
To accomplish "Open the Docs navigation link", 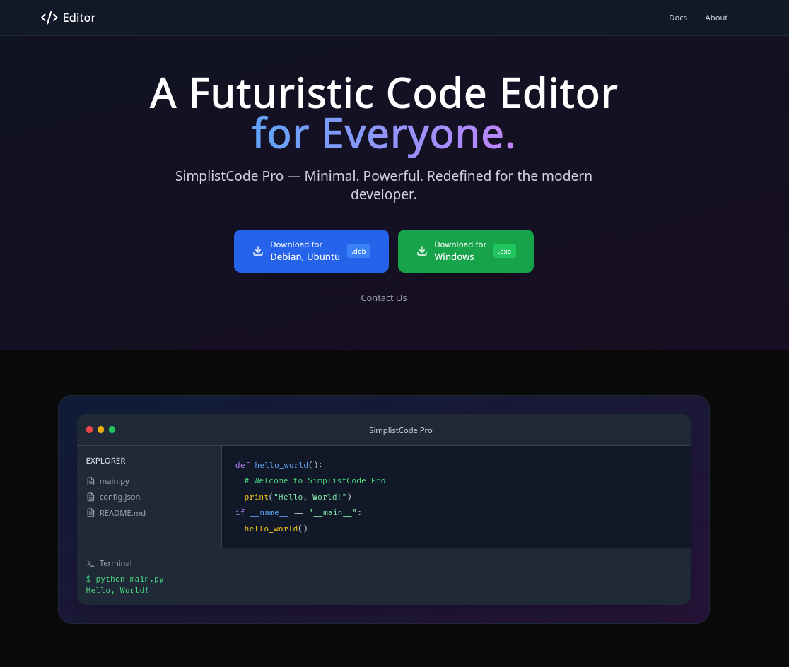I will (677, 18).
